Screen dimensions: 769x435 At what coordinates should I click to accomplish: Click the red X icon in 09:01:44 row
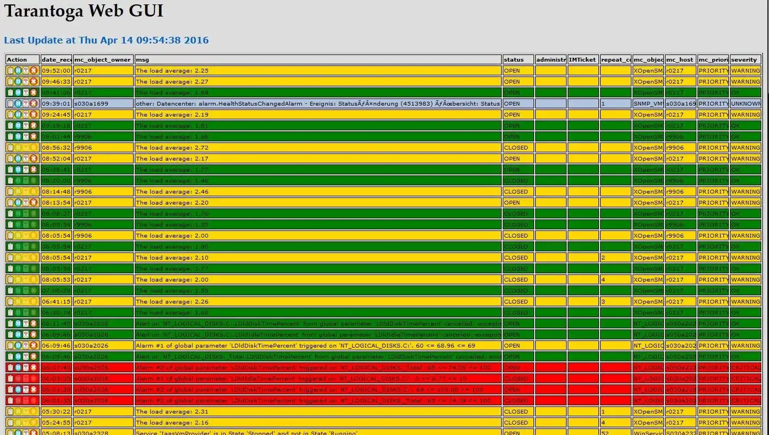(x=34, y=136)
